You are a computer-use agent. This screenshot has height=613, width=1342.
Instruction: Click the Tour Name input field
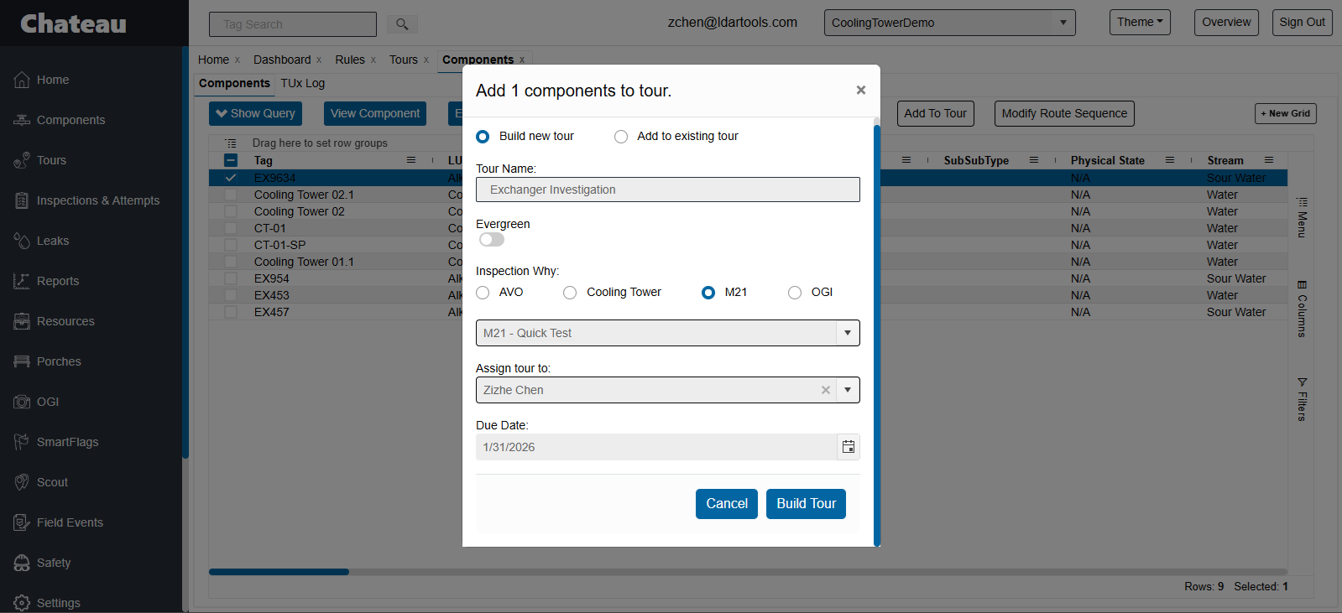tap(667, 190)
